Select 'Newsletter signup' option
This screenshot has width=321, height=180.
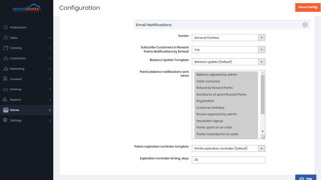(226, 121)
